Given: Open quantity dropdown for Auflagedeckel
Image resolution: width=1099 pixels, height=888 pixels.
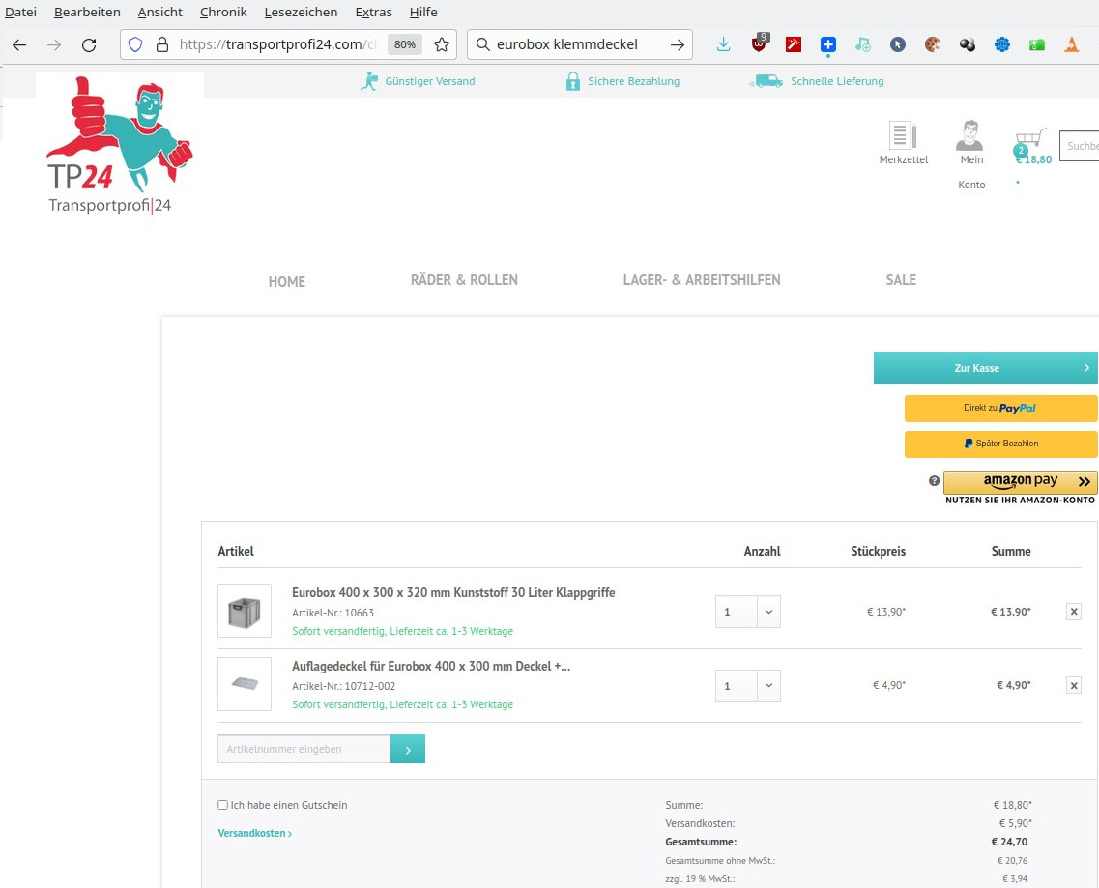Looking at the screenshot, I should 768,685.
